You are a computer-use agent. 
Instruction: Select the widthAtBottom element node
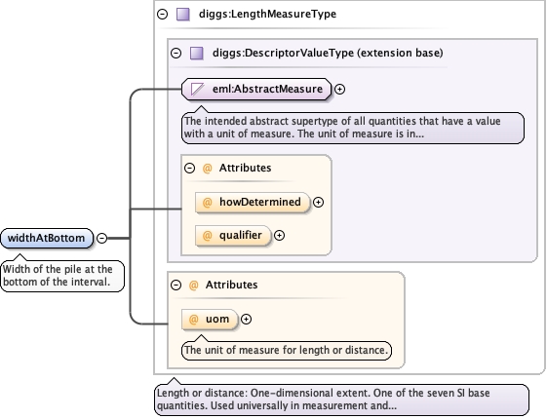click(x=47, y=239)
